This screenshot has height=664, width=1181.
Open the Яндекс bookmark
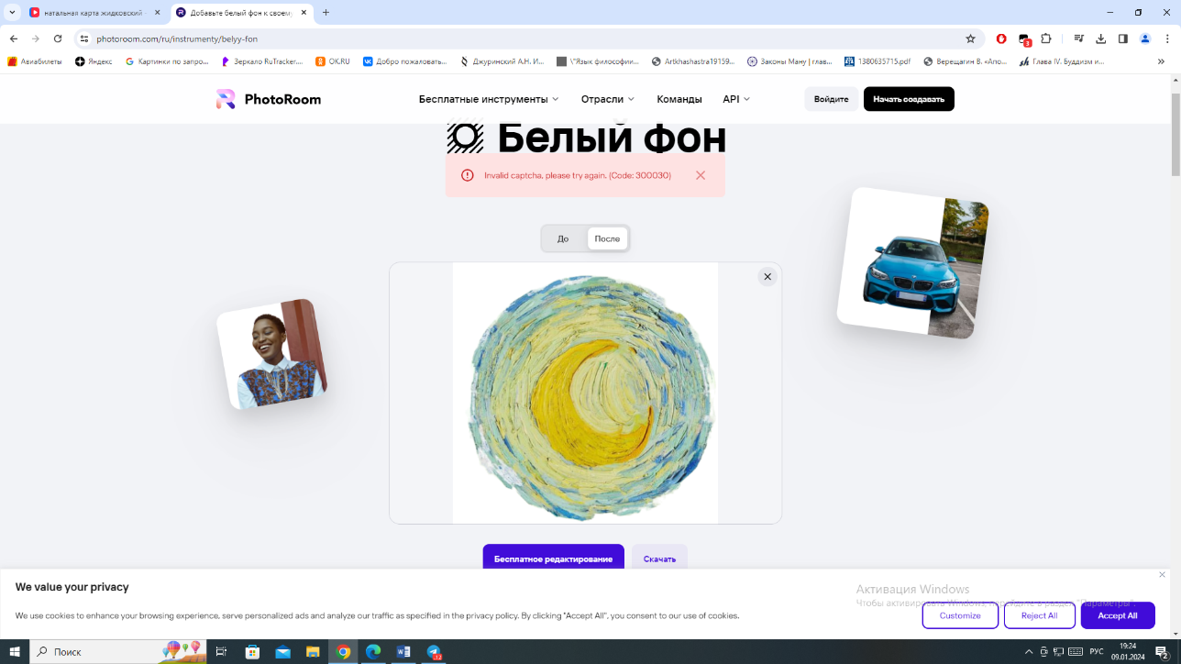click(94, 61)
